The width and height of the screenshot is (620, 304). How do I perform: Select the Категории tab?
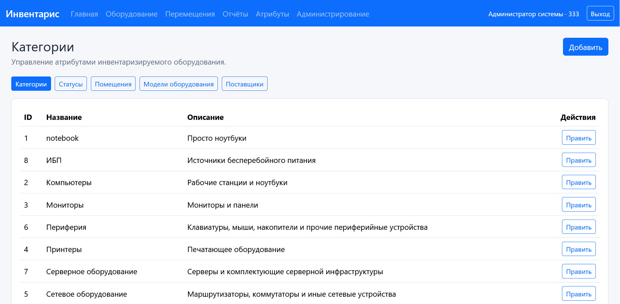pyautogui.click(x=31, y=84)
